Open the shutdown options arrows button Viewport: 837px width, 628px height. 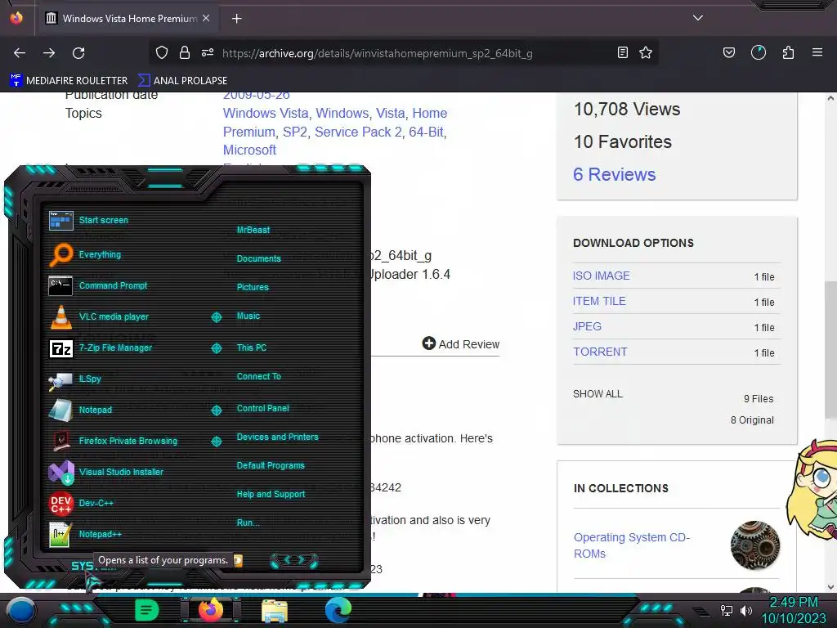294,560
